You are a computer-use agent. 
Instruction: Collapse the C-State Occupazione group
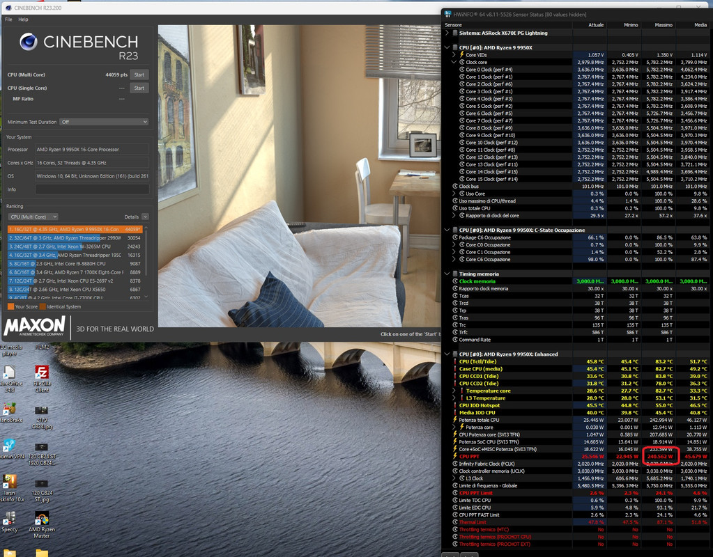pos(447,230)
